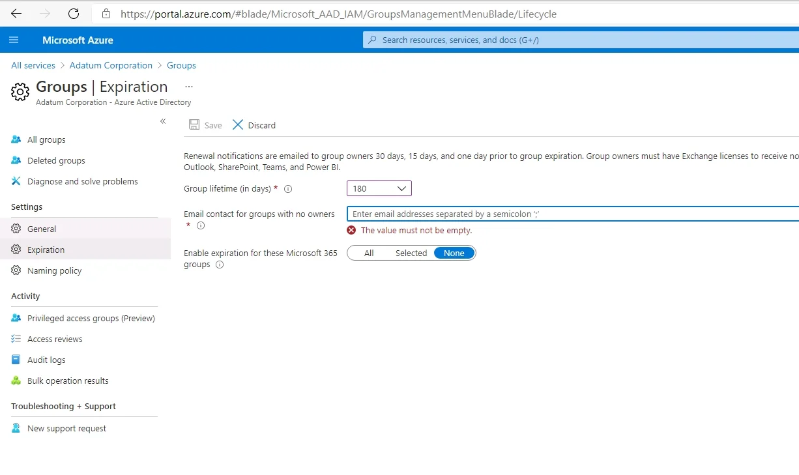Image resolution: width=799 pixels, height=475 pixels.
Task: Click the browser back arrow
Action: point(16,13)
